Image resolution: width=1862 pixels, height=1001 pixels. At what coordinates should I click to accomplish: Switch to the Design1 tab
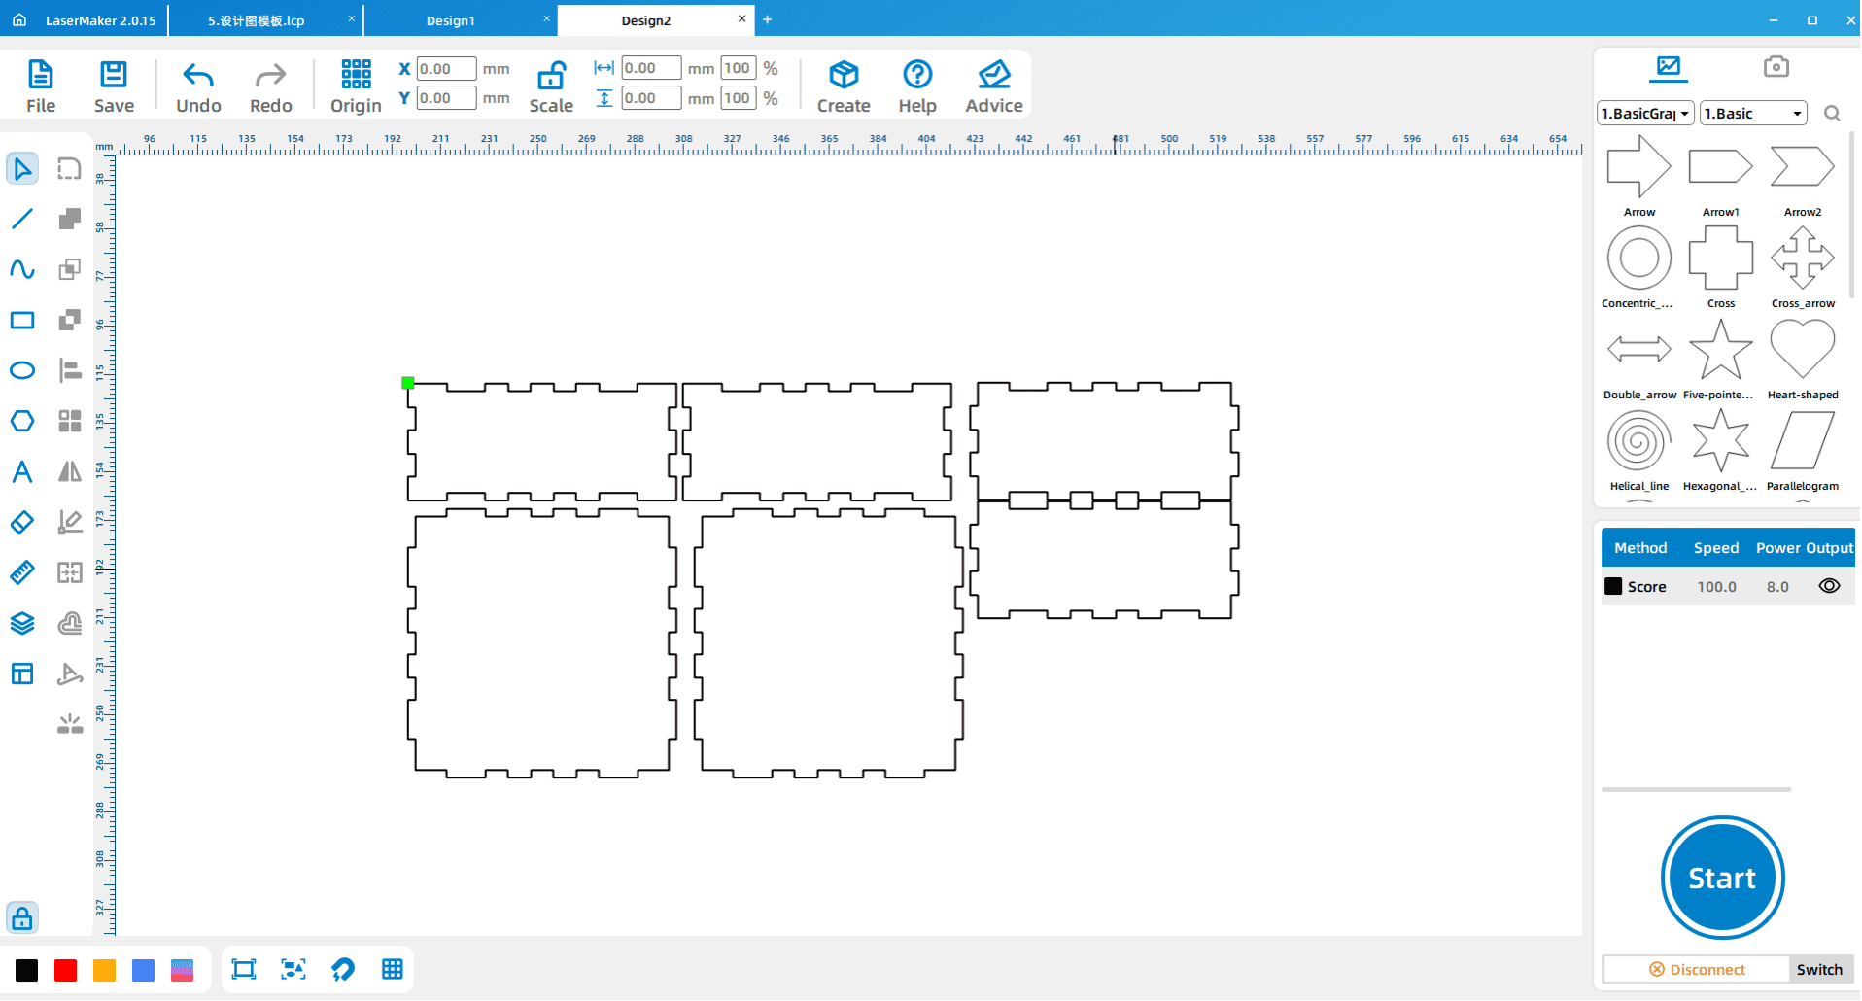451,20
